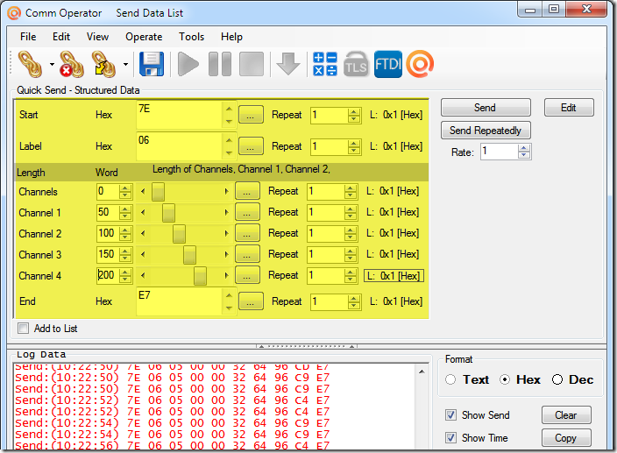Click the Start row Repeat spinner arrows
The width and height of the screenshot is (617, 453).
pyautogui.click(x=354, y=115)
